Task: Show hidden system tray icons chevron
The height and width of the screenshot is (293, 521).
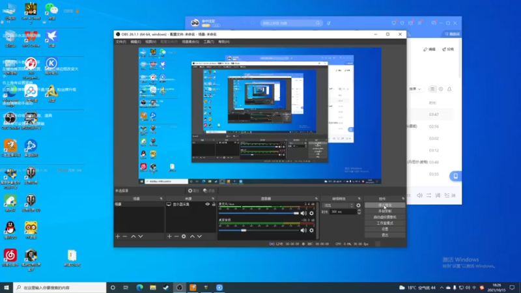Action: 442,288
